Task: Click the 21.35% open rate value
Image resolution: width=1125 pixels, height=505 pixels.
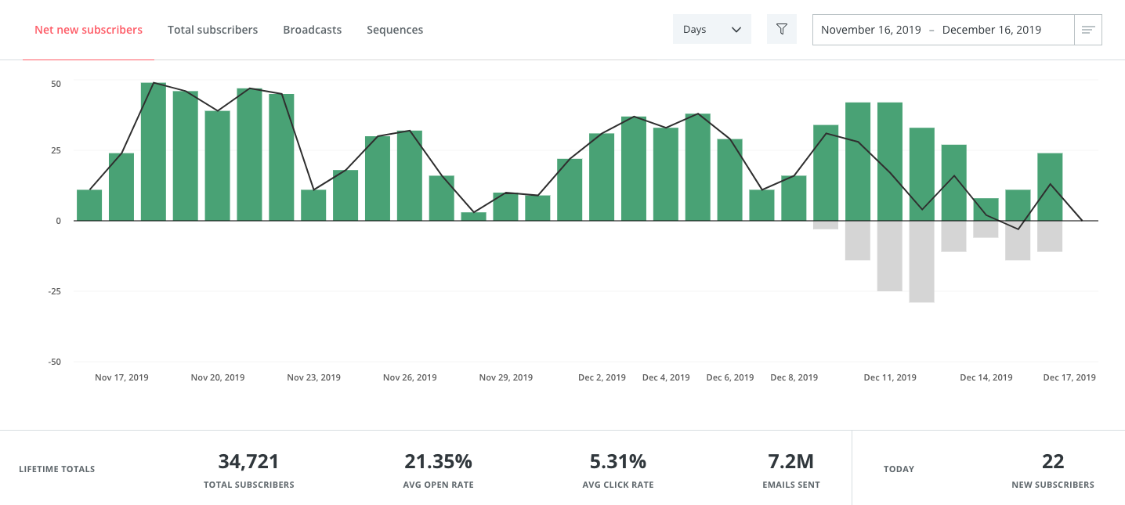Action: pos(438,461)
